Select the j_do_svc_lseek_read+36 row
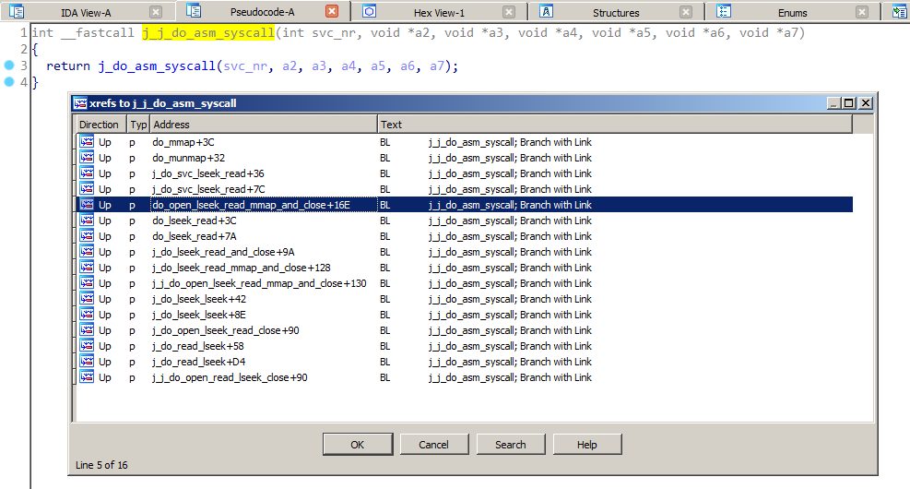 click(x=465, y=173)
